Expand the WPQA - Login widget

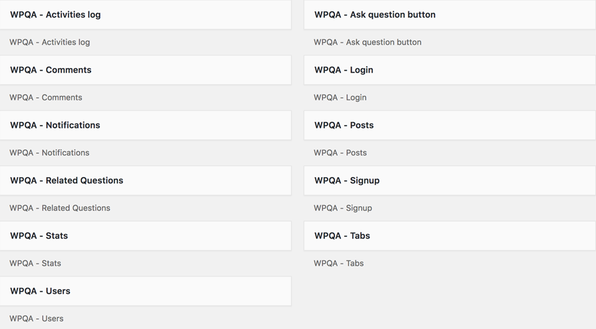(449, 70)
